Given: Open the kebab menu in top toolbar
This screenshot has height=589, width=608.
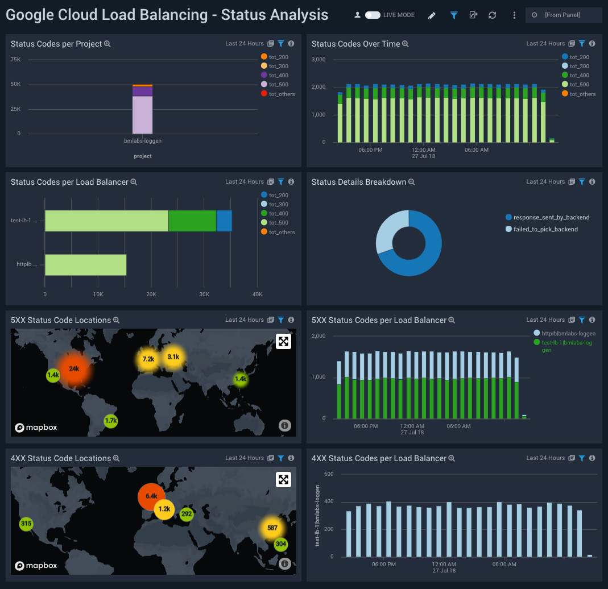Looking at the screenshot, I should 514,15.
